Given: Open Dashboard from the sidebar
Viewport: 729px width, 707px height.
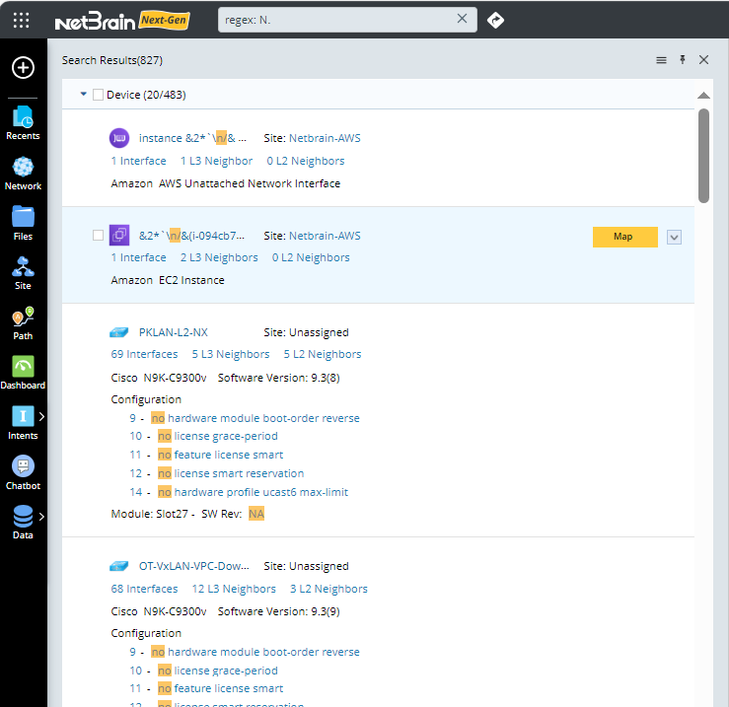Looking at the screenshot, I should click(23, 373).
